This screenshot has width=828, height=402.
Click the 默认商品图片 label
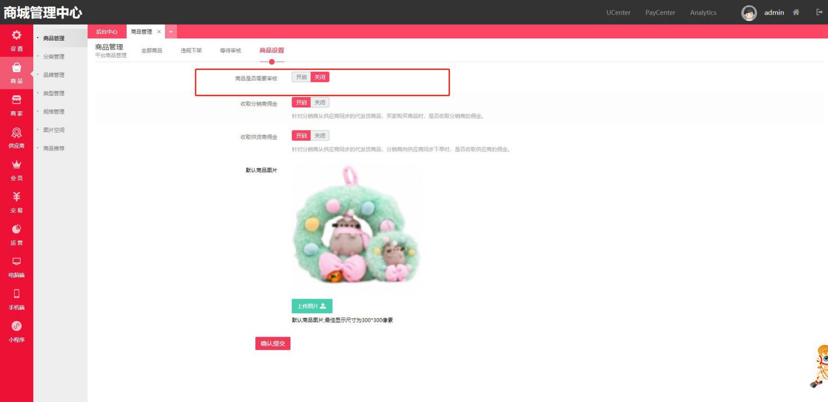tap(261, 170)
